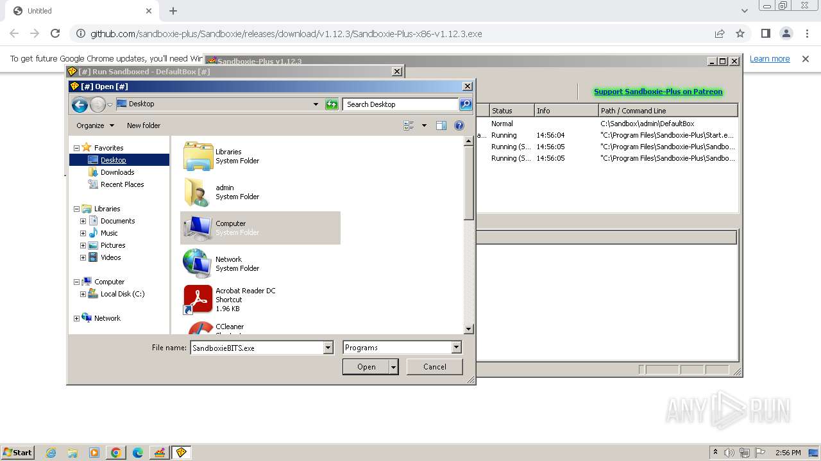The image size is (821, 461).
Task: Collapse the Favorites tree section
Action: point(76,148)
